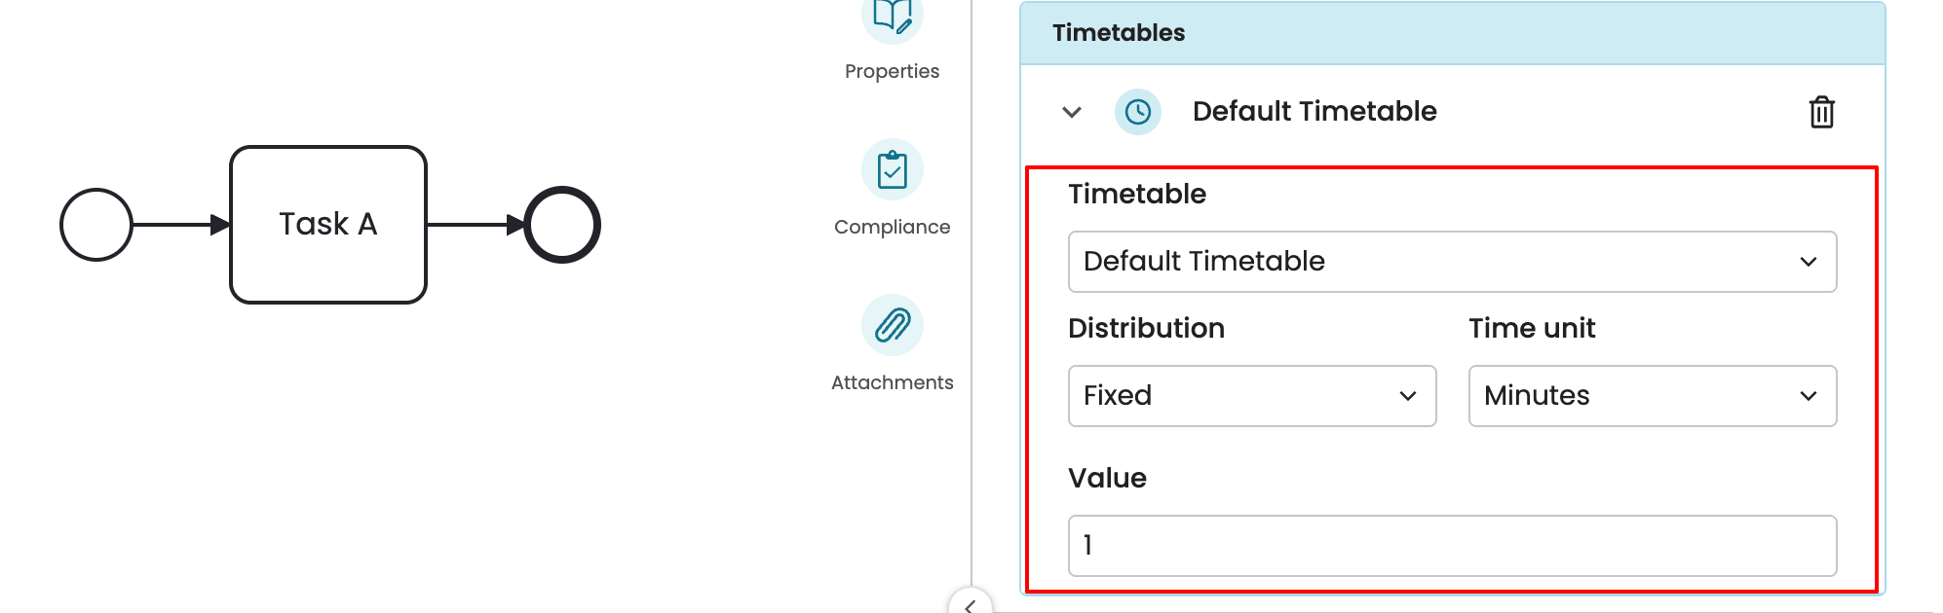Click the Properties label in sidebar
The image size is (1943, 613).
tap(892, 71)
